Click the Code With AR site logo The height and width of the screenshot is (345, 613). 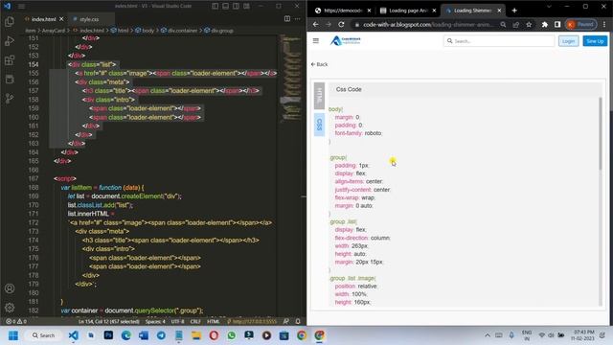(x=346, y=40)
